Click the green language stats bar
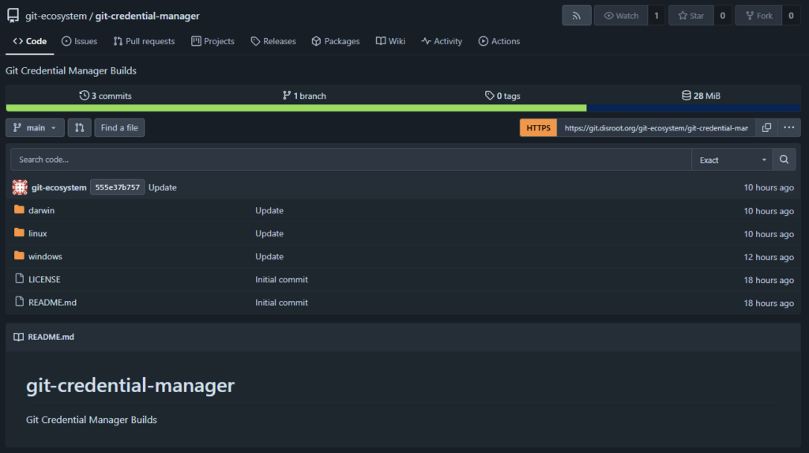 (296, 108)
